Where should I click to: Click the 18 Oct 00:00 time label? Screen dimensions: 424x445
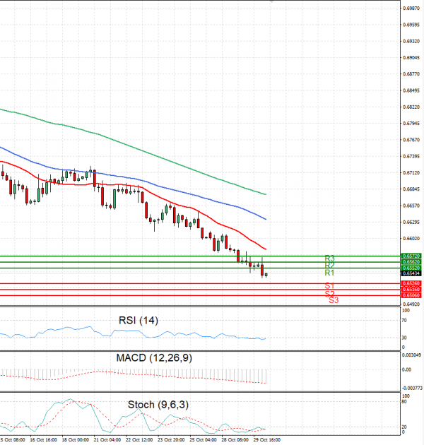click(75, 439)
